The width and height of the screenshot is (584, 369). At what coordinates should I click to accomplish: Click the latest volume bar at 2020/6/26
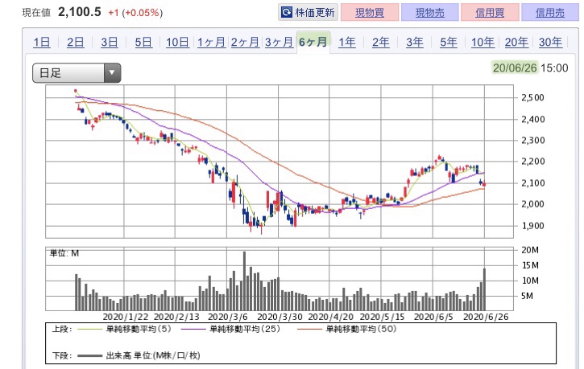485,289
